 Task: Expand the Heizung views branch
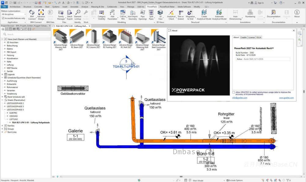click(x=5, y=55)
